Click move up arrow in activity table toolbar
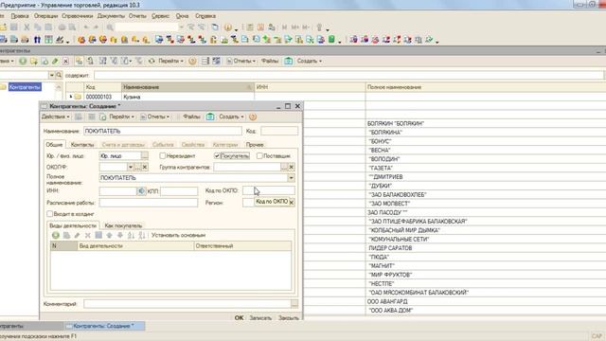Image resolution: width=606 pixels, height=341 pixels. click(x=110, y=235)
